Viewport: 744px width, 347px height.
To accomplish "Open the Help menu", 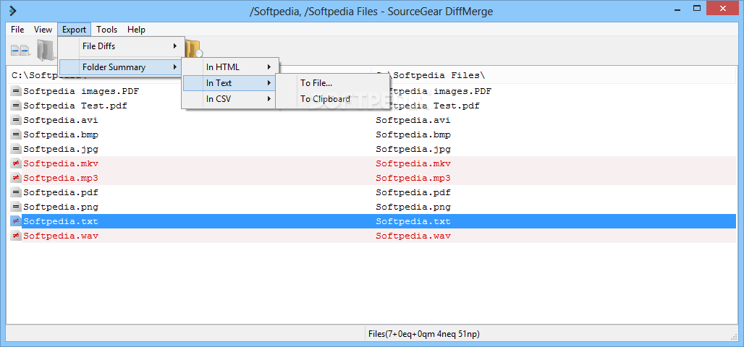I will [136, 30].
